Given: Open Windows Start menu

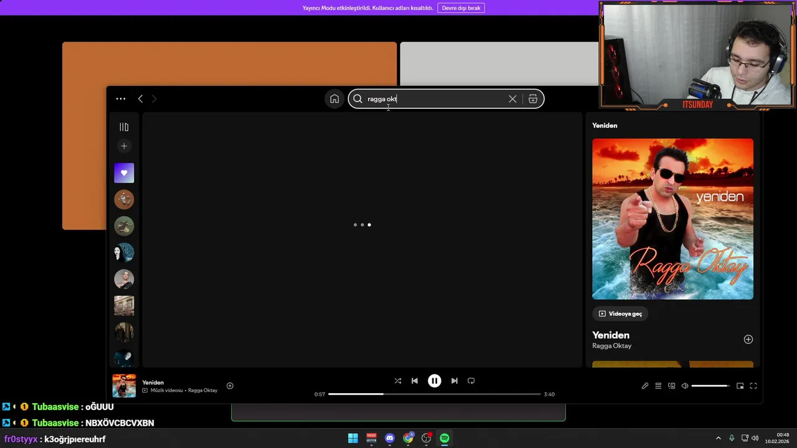Looking at the screenshot, I should click(353, 438).
